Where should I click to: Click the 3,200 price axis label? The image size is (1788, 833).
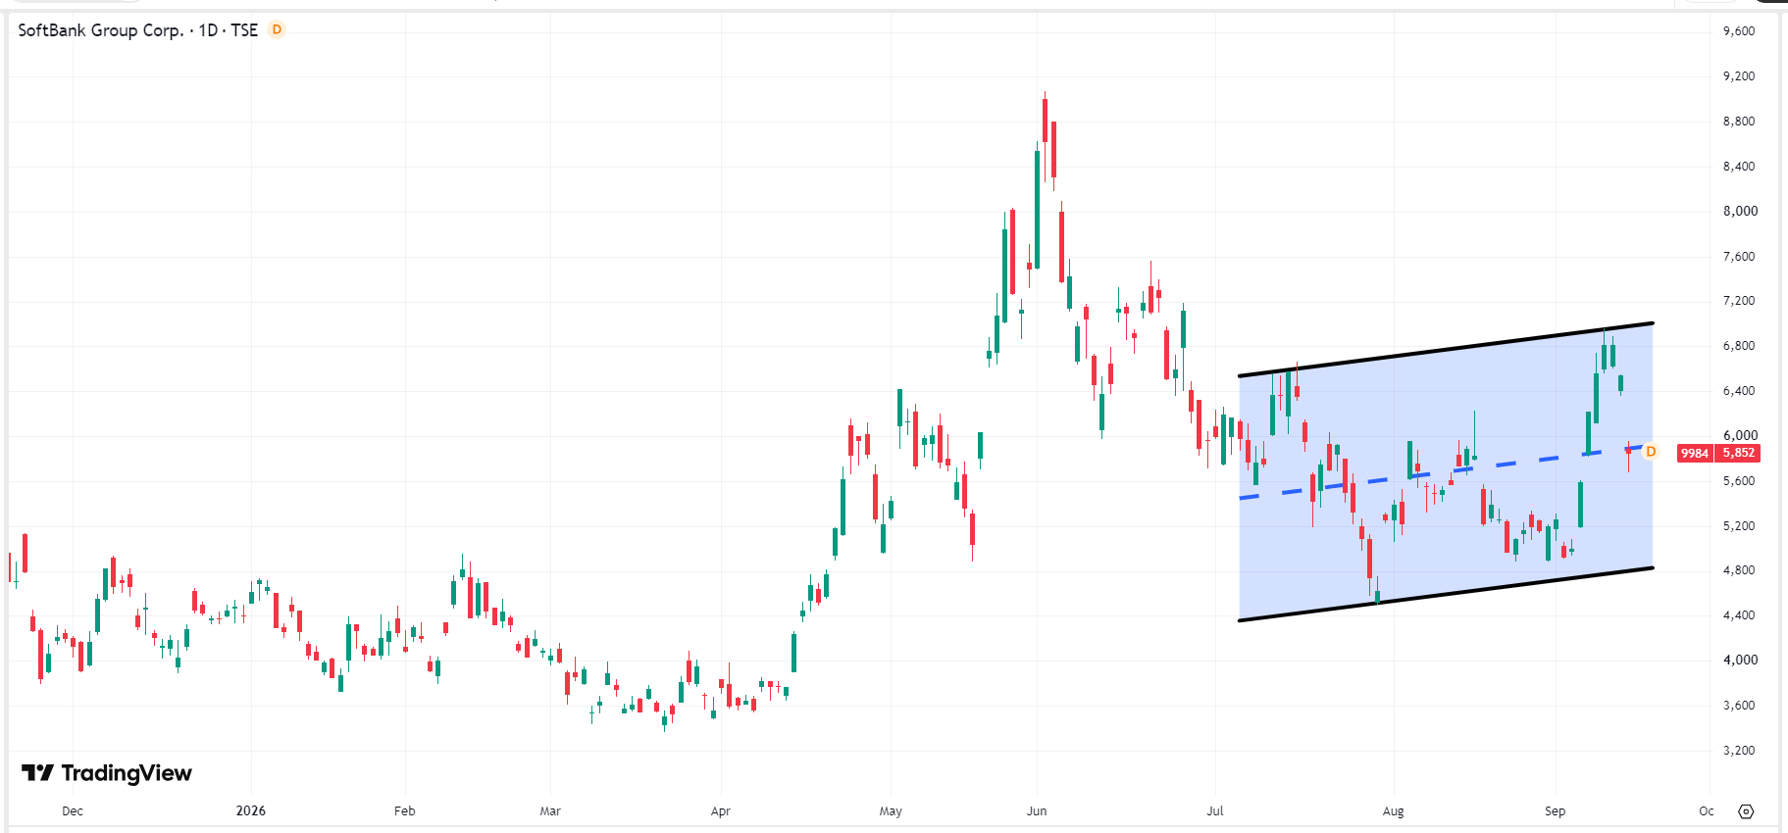(1739, 751)
